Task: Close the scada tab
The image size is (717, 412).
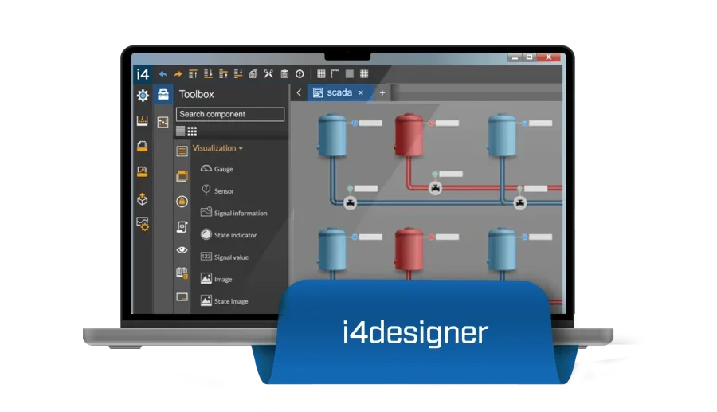Action: pos(361,92)
